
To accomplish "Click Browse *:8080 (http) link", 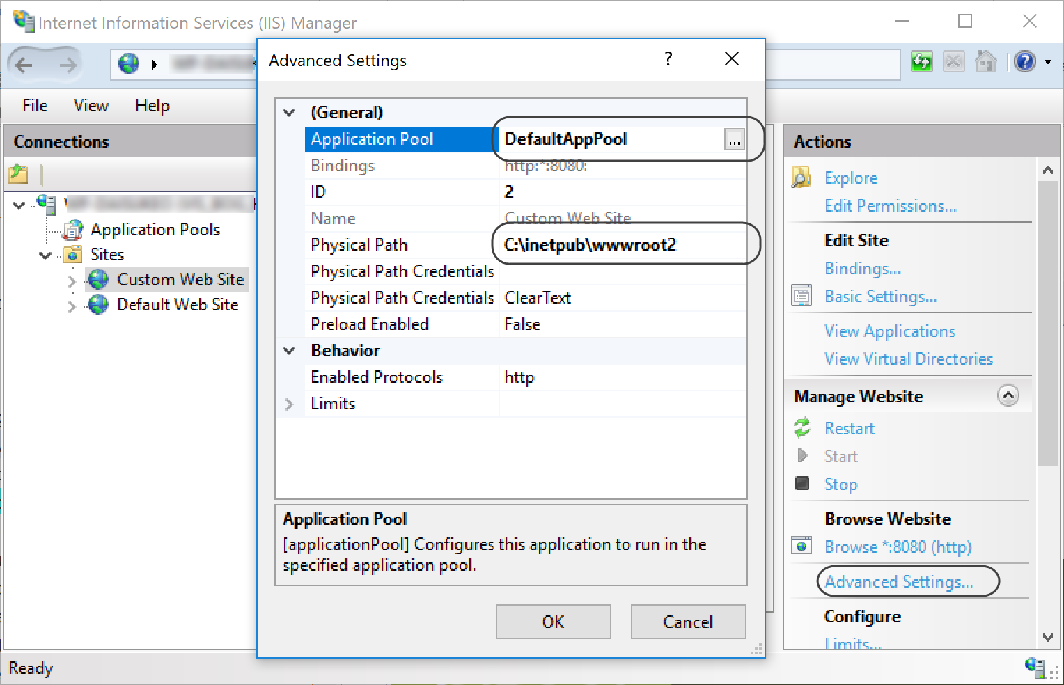I will 898,547.
